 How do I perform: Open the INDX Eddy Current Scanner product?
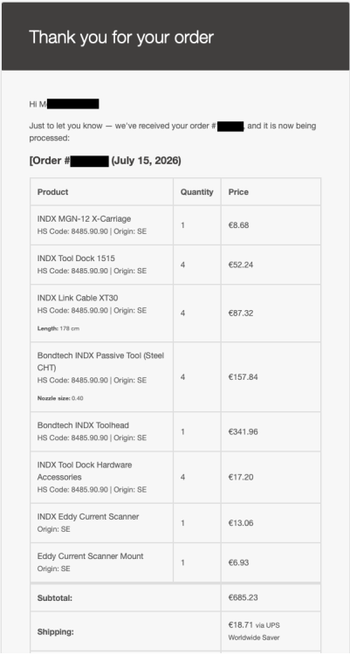tap(88, 516)
